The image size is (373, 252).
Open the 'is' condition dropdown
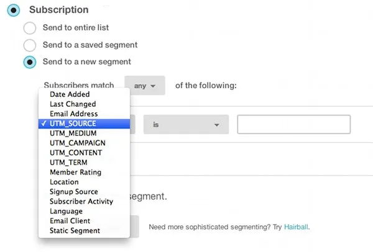click(186, 124)
